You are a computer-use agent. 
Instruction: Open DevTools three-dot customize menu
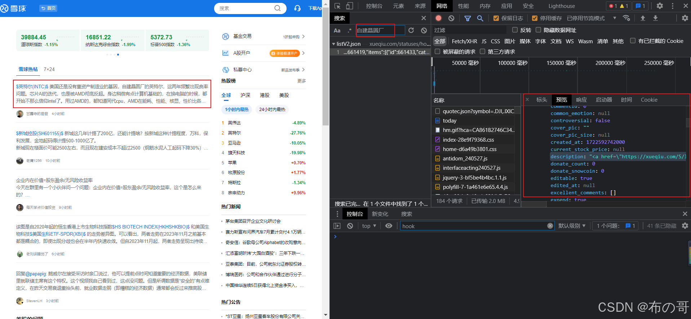pos(673,6)
